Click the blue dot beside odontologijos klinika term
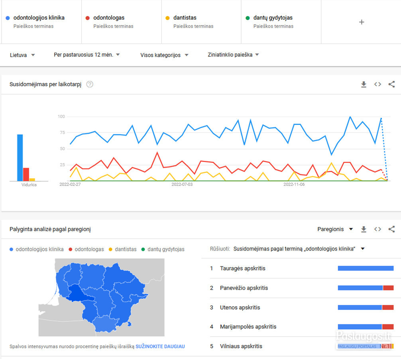The height and width of the screenshot is (359, 401). [8, 18]
